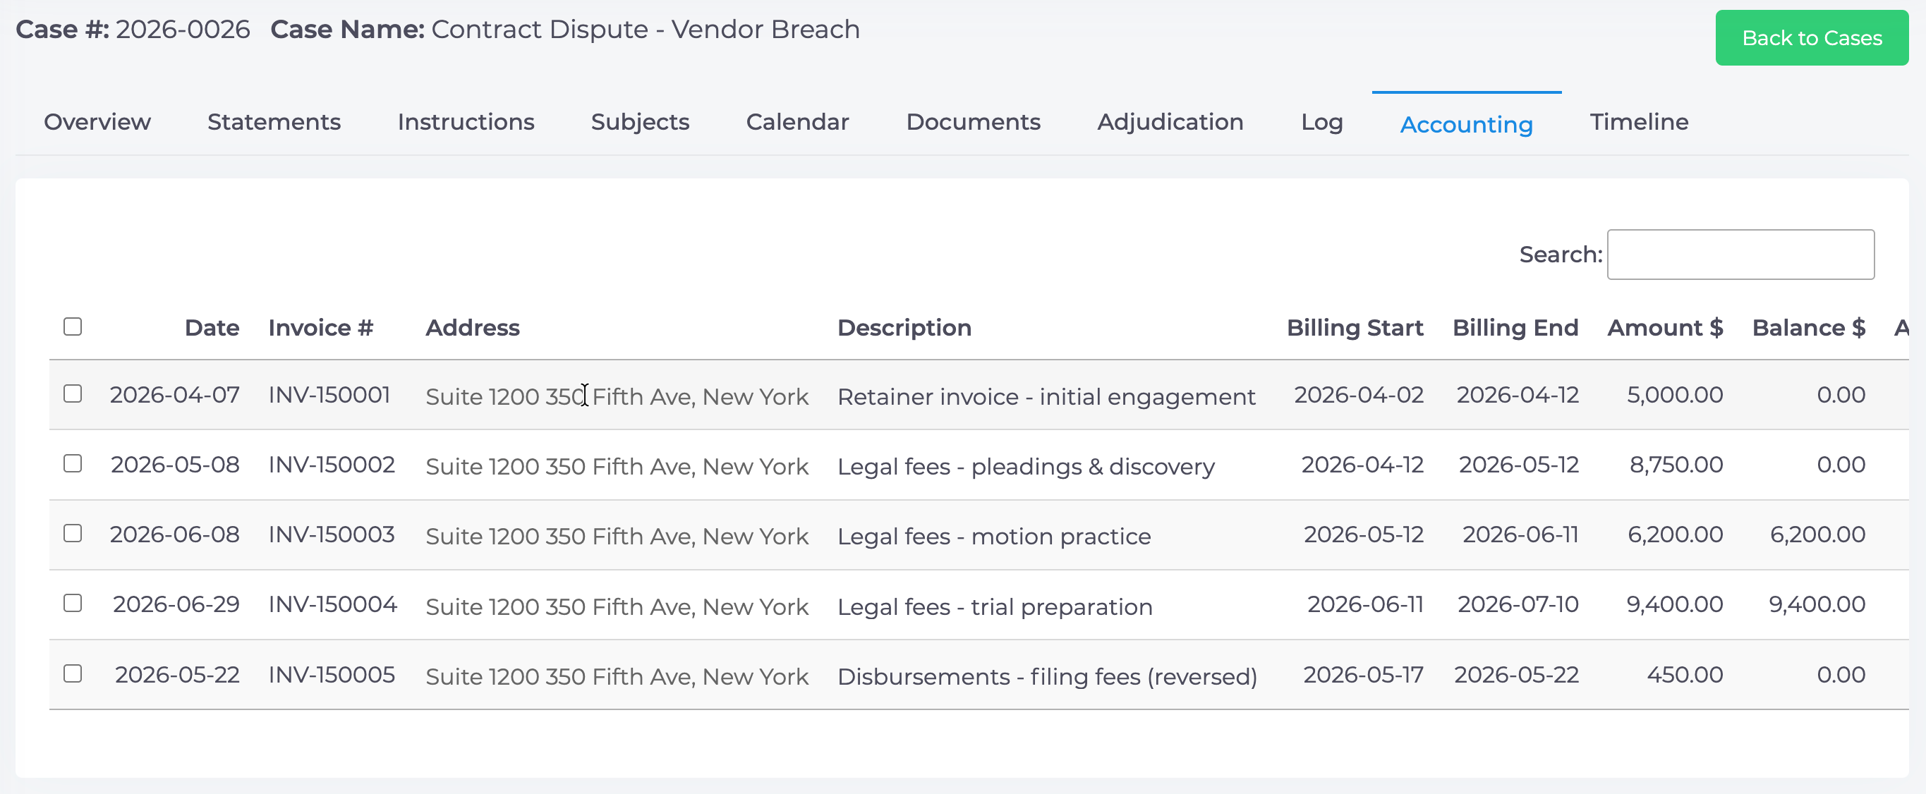
Task: Sort by Description column header
Action: pos(904,327)
